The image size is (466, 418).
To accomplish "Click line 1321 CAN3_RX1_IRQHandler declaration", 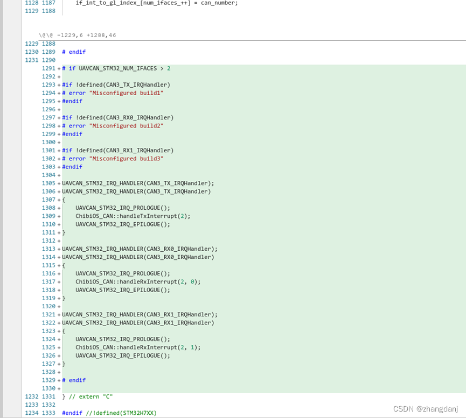I will click(x=140, y=314).
